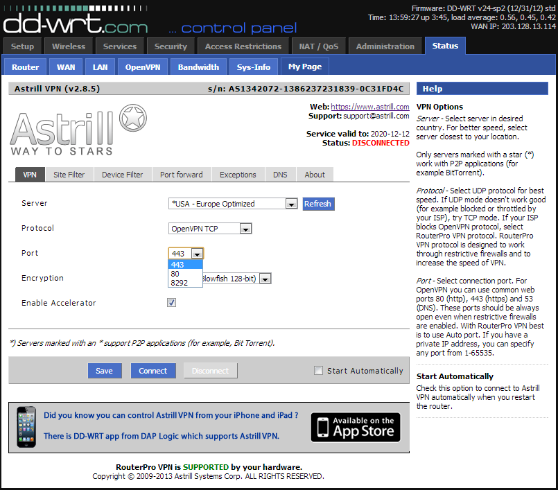Screen dimensions: 558x490
Task: Select the My Page sub-tab
Action: tap(305, 67)
